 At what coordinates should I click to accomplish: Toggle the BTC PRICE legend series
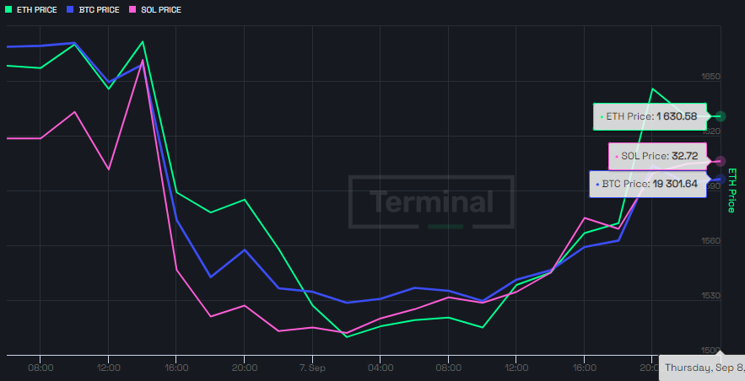pyautogui.click(x=93, y=9)
